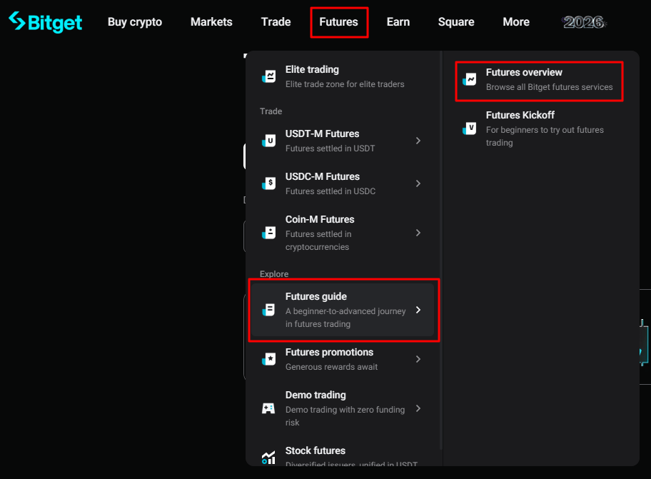The image size is (651, 479).
Task: Click the Futures Kickoff icon
Action: [x=470, y=128]
